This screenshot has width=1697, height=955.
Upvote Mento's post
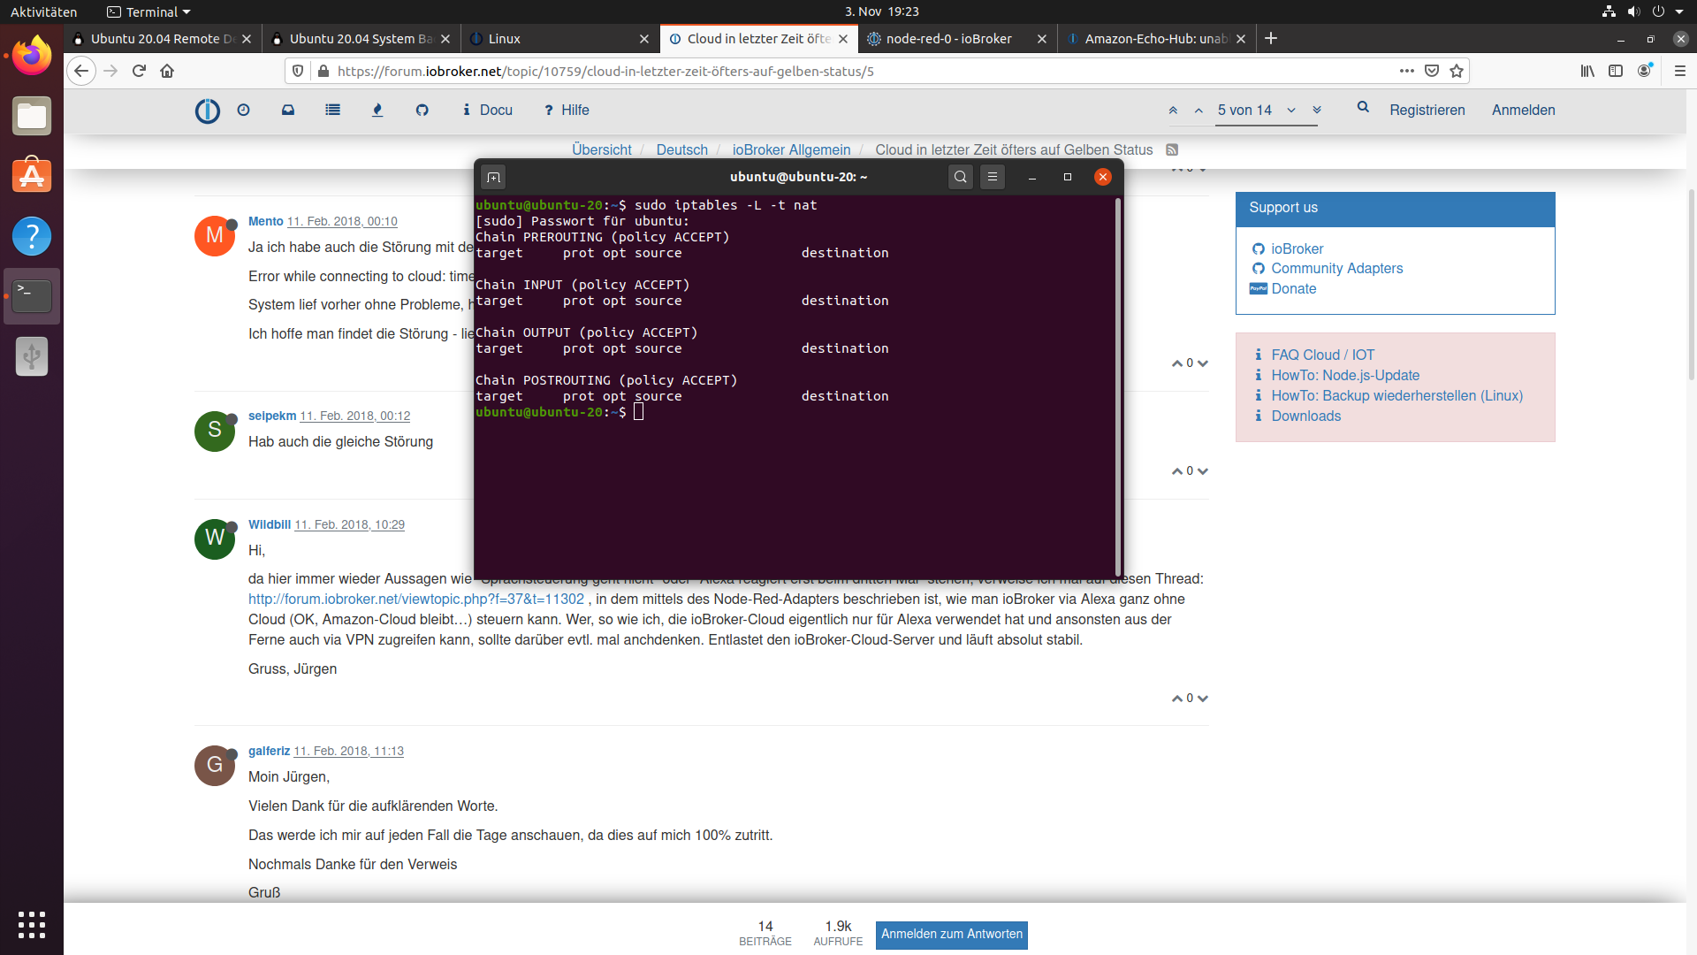tap(1177, 363)
